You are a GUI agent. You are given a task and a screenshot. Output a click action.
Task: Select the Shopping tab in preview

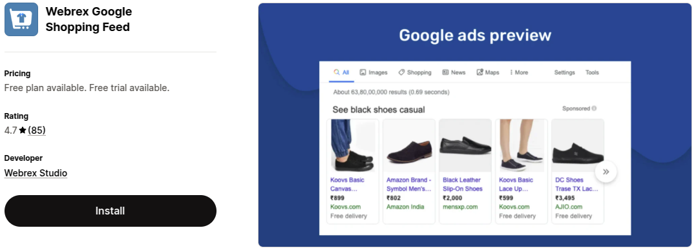(415, 72)
